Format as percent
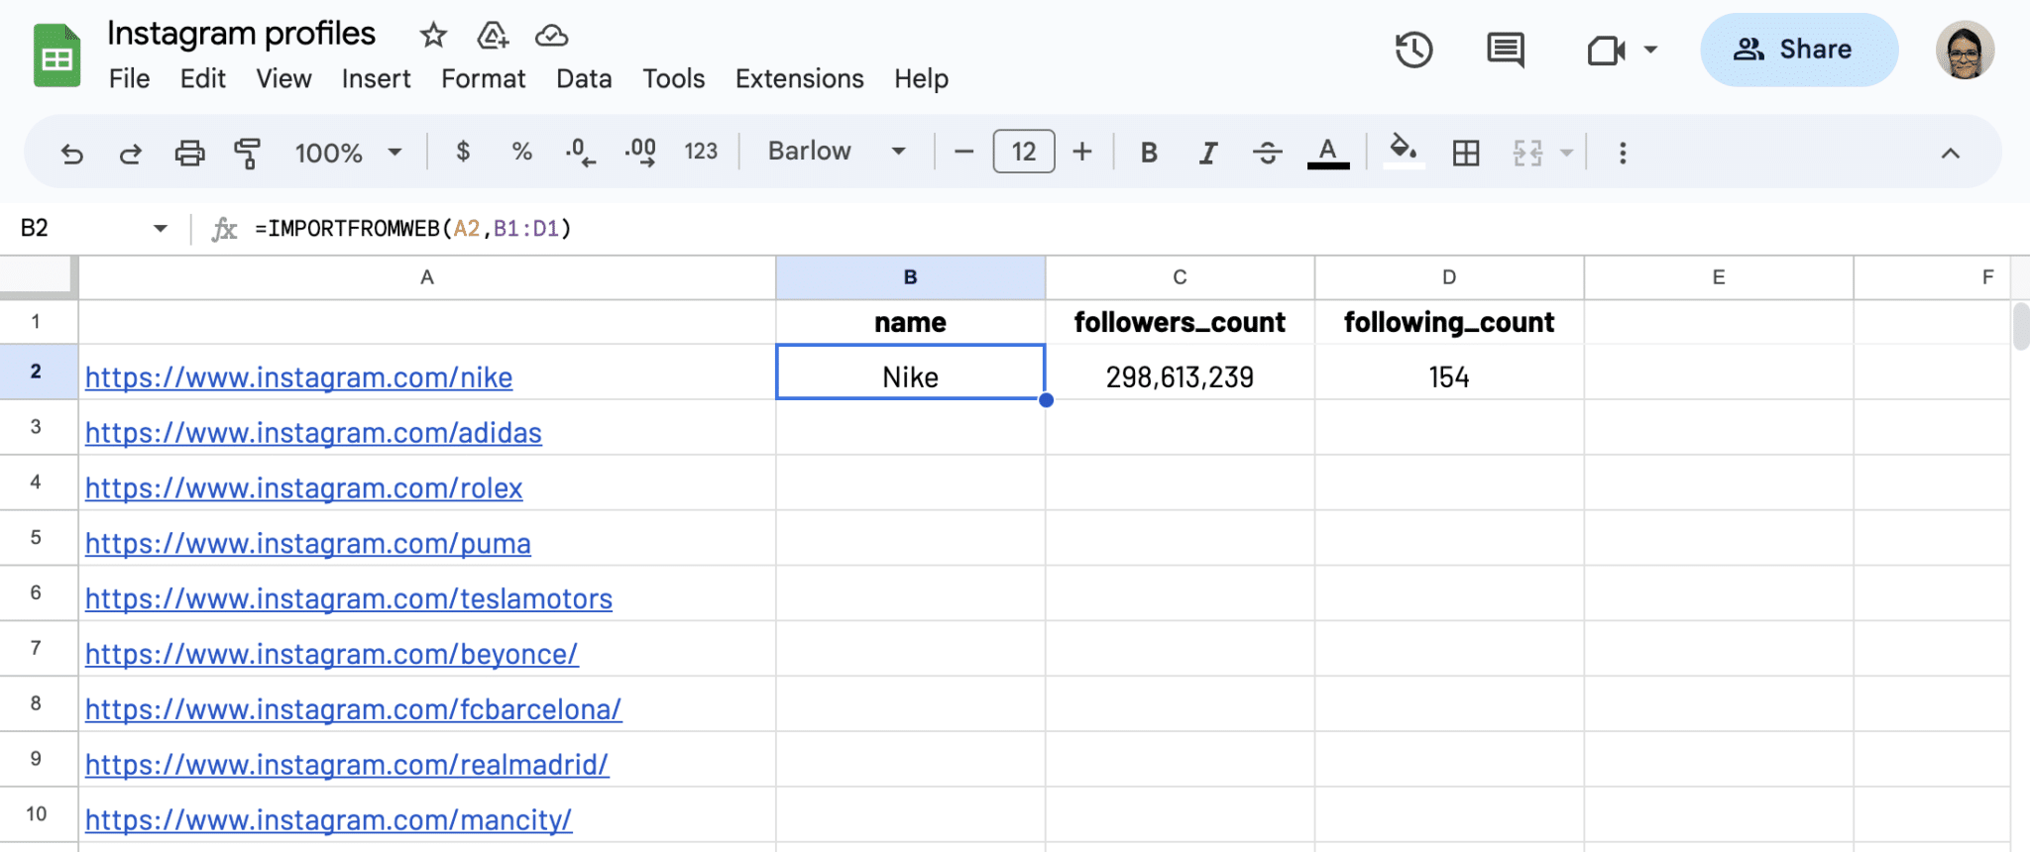Screen dimensions: 2030x852 click(x=521, y=152)
